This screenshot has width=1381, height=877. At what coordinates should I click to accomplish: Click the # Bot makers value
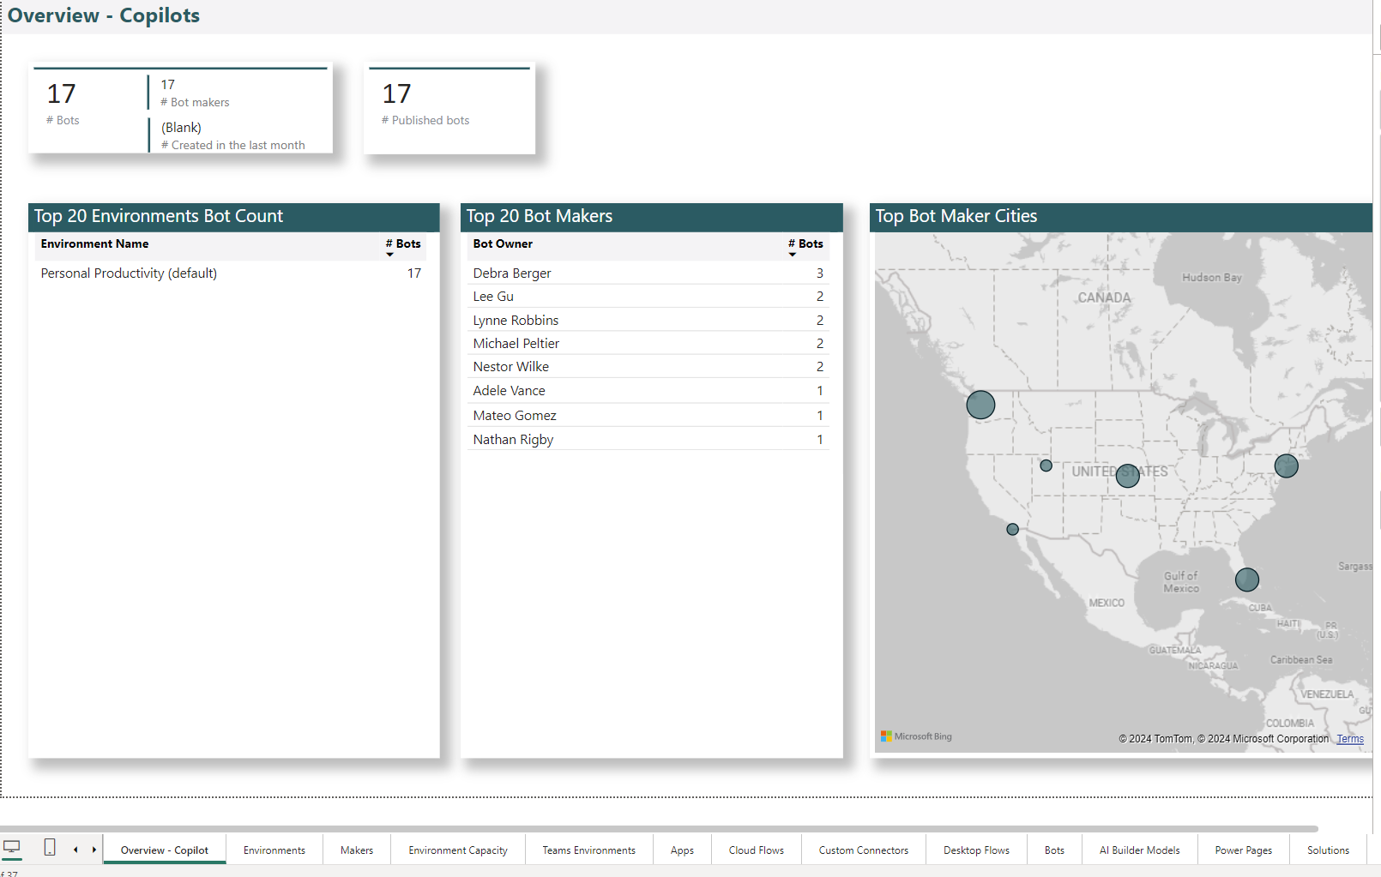click(x=168, y=85)
